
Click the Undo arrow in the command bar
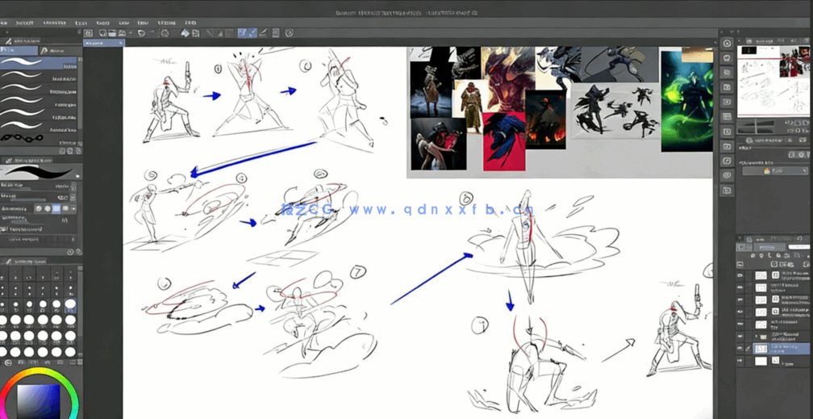[x=140, y=33]
